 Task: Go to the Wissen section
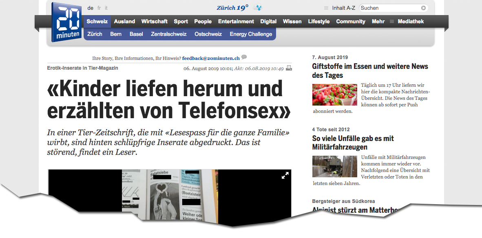[x=292, y=22]
